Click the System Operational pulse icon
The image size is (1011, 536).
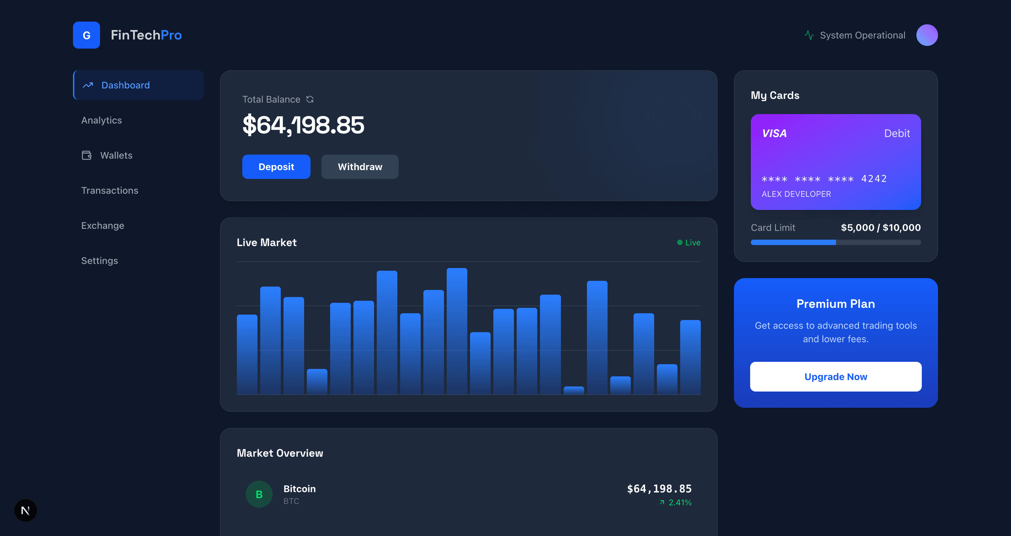pos(809,35)
